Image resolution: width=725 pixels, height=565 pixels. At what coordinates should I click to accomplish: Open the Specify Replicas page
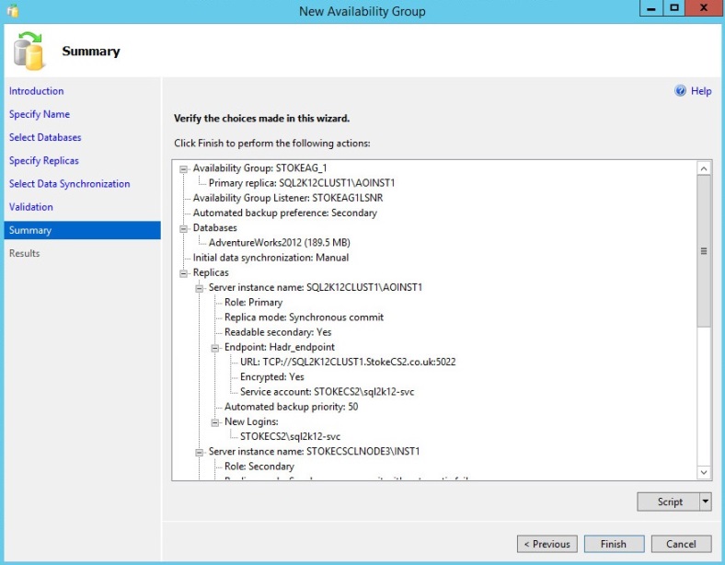[44, 160]
